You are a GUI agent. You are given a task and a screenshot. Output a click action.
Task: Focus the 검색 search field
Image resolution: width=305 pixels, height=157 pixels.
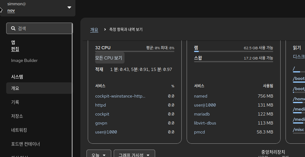click(x=40, y=28)
